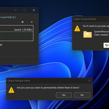Click the warning icon in the Delete Multiple Items dialog

point(11,90)
